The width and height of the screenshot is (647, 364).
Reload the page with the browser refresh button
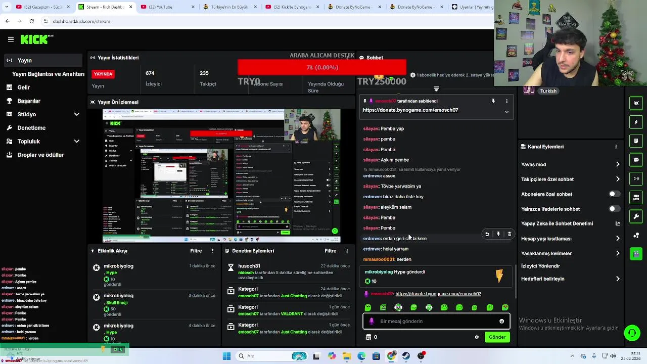coord(31,21)
